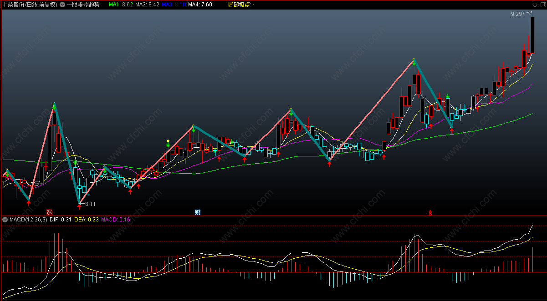Select the MA4: 7.60 label
547x301 pixels.
click(x=200, y=5)
